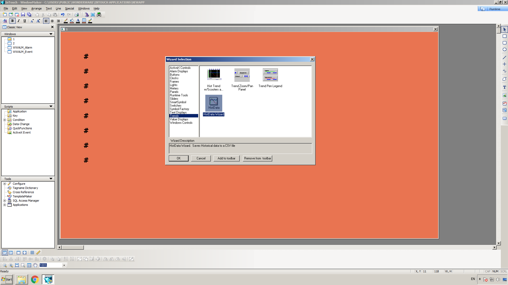Show hidden system tray icons

pos(480,279)
